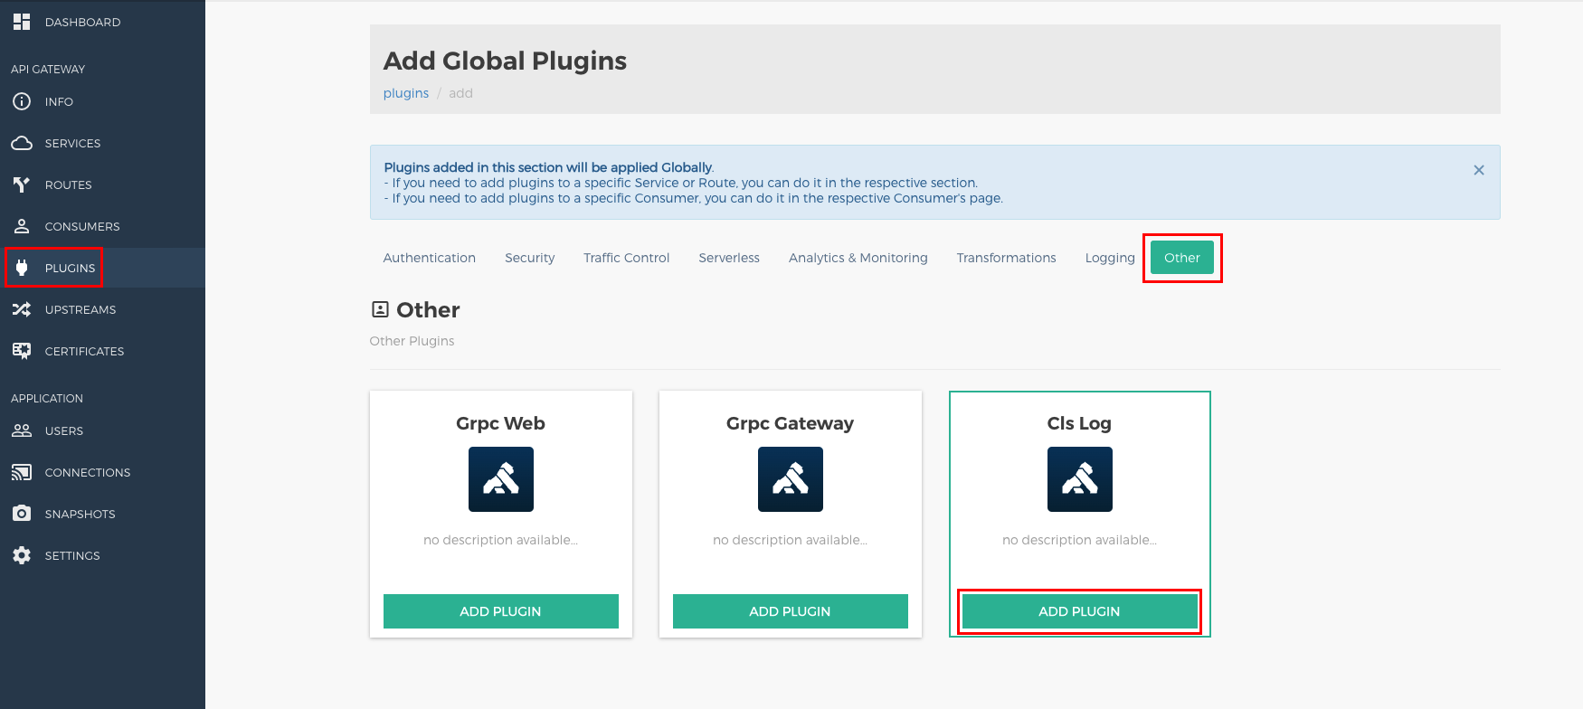Click Grpc Gateway 'no description available' text
This screenshot has height=709, width=1583.
point(791,540)
